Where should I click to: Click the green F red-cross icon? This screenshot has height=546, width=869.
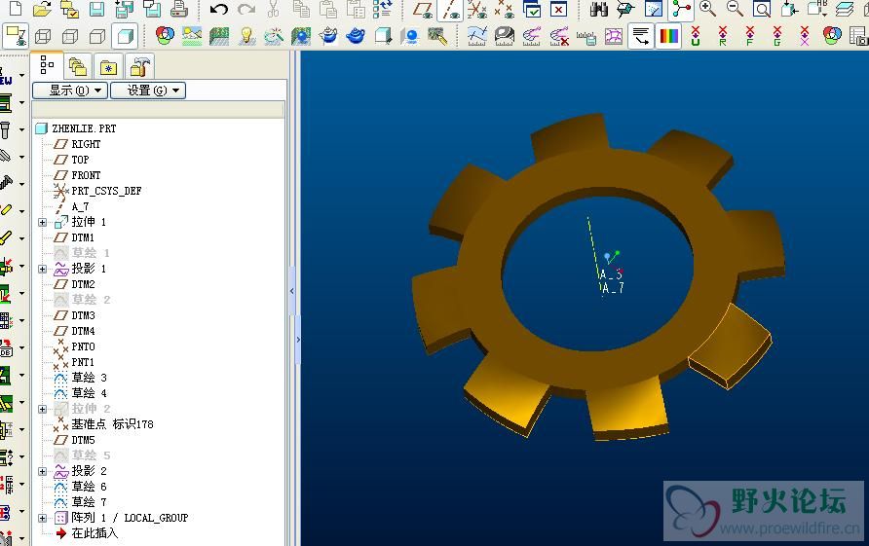pyautogui.click(x=750, y=37)
